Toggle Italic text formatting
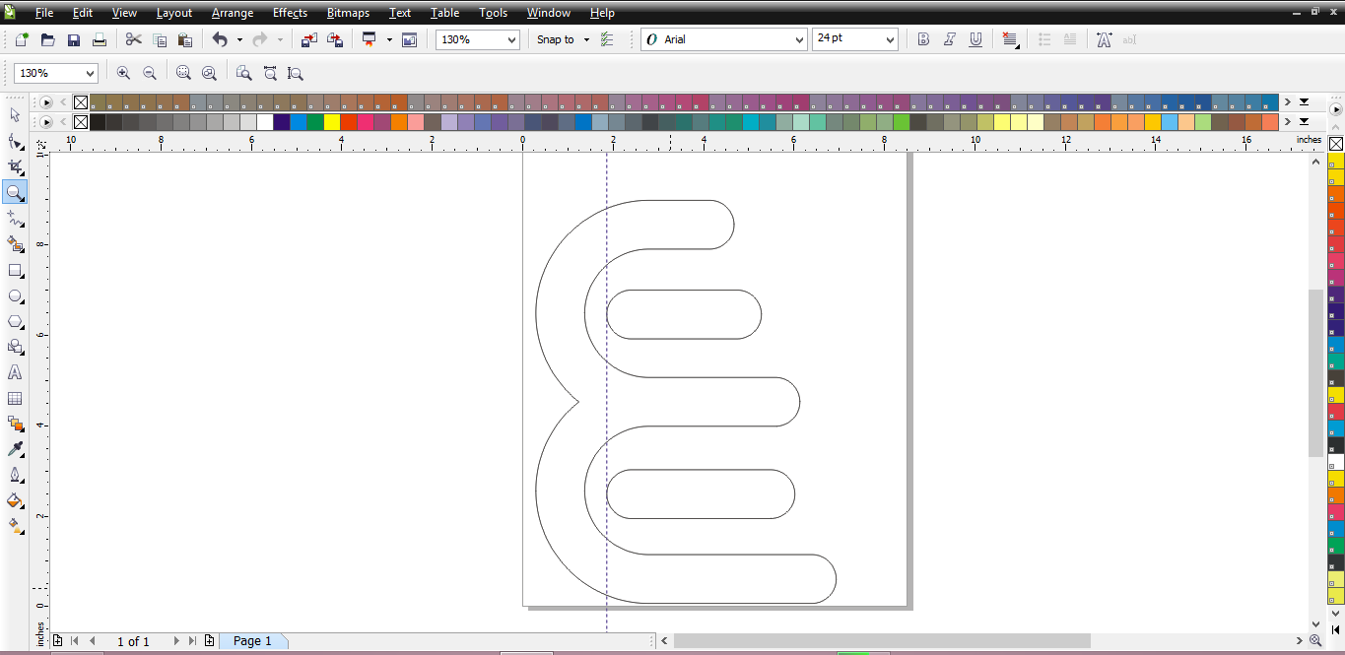The width and height of the screenshot is (1345, 655). [949, 39]
